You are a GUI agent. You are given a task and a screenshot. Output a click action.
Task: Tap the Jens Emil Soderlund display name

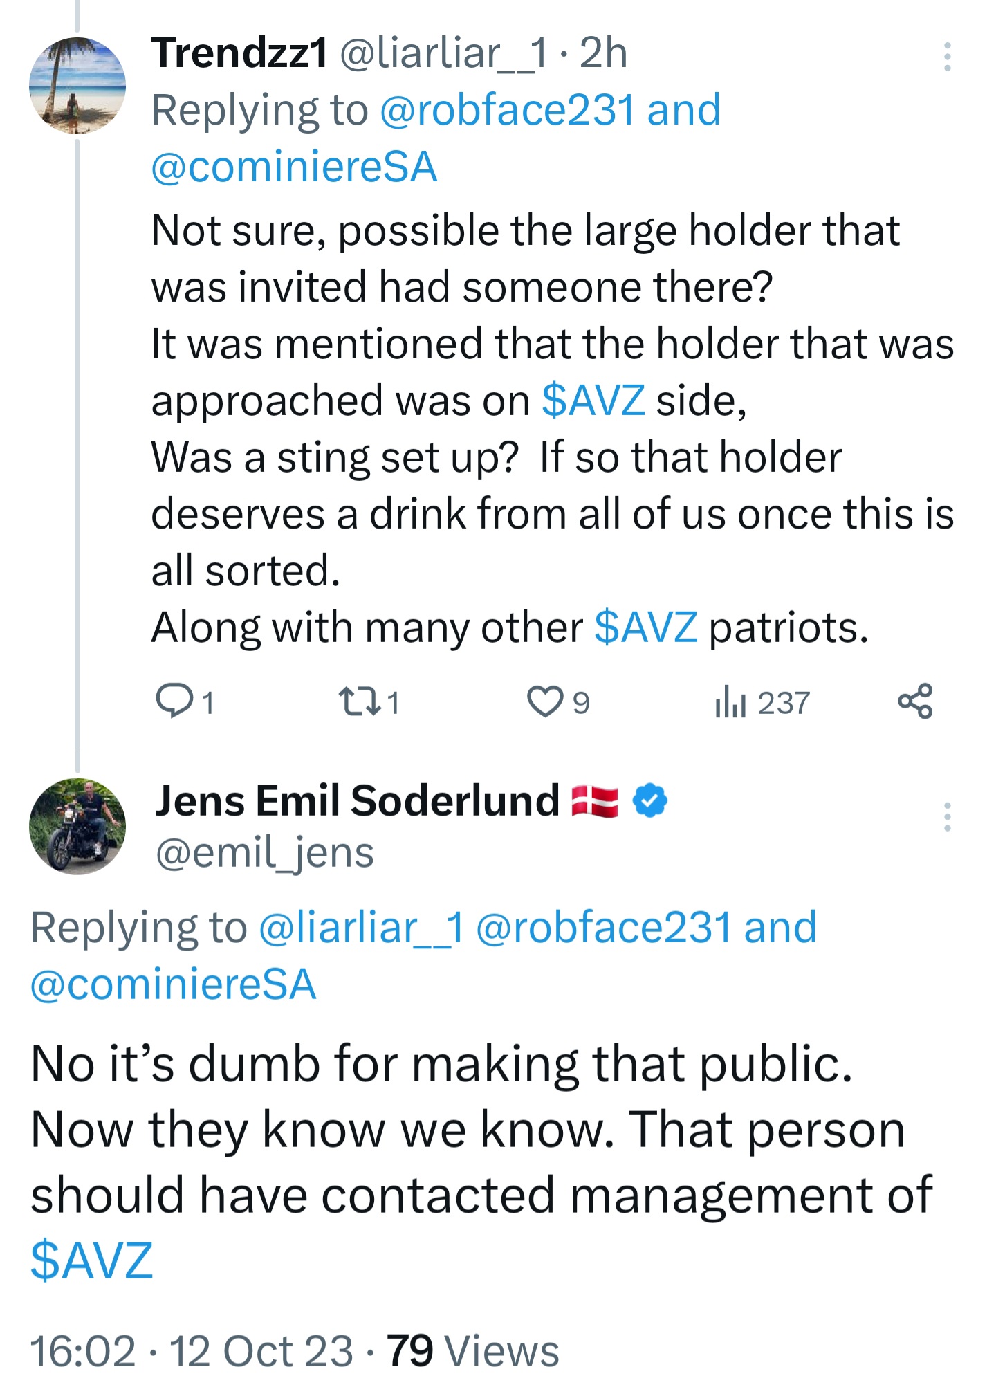coord(357,800)
